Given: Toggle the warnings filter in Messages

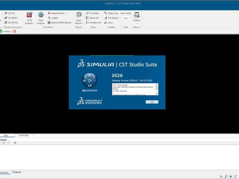Looking at the screenshot, I should point(4,143).
